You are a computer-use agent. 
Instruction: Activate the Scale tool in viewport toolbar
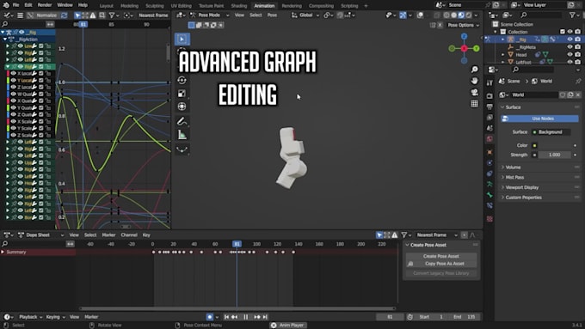pos(182,93)
